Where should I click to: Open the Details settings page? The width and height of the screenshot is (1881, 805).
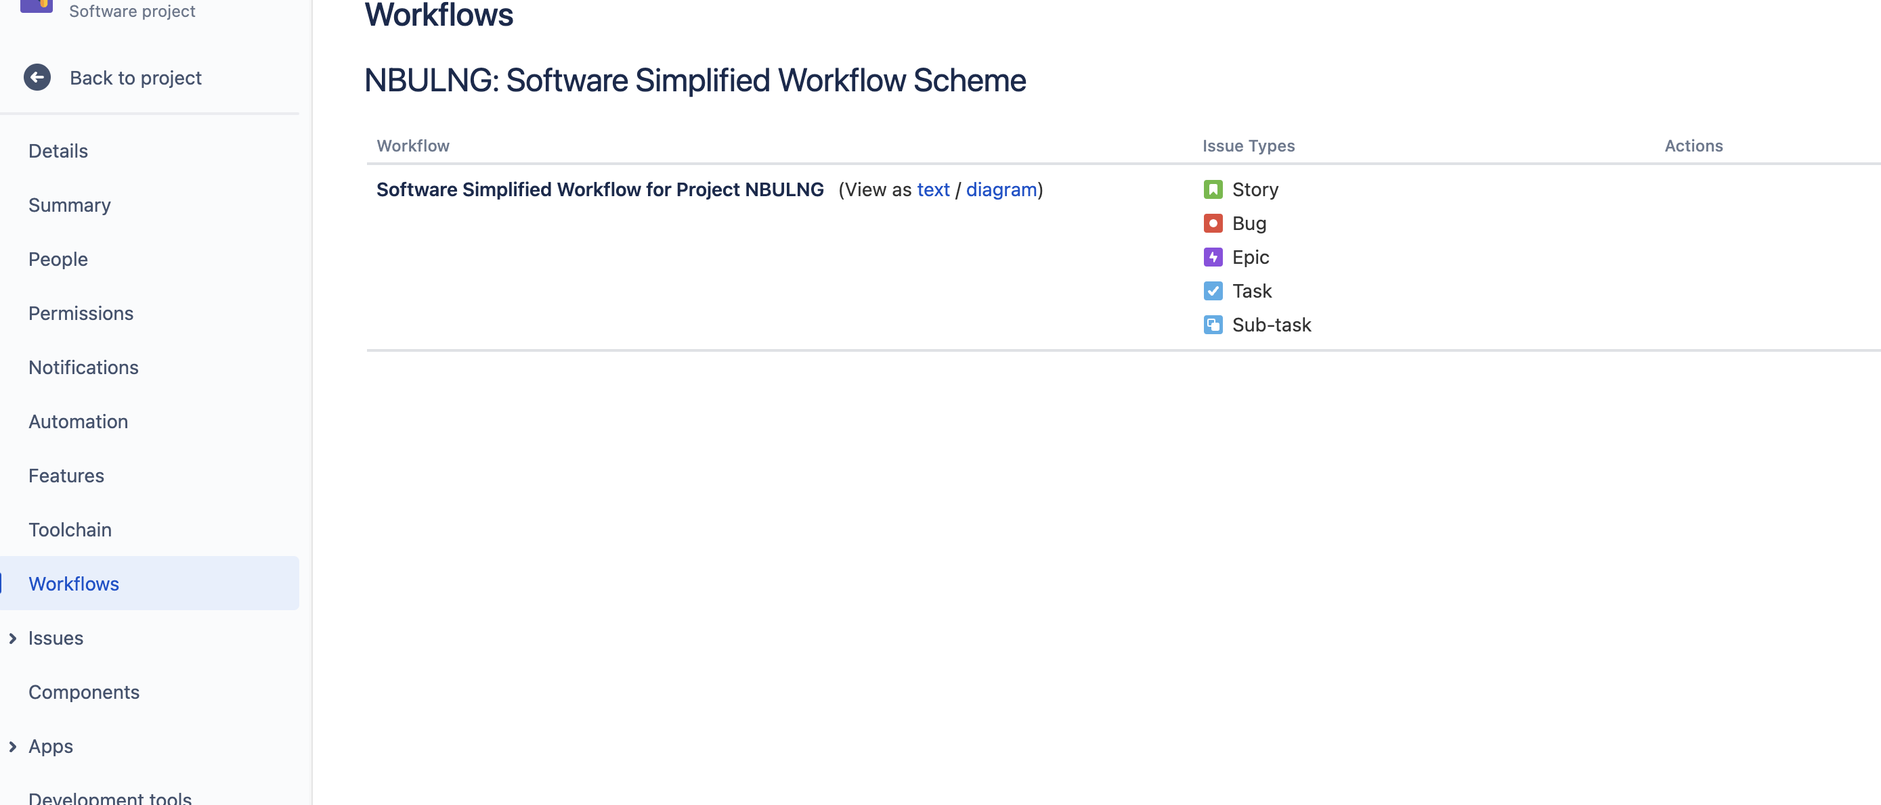click(x=149, y=151)
